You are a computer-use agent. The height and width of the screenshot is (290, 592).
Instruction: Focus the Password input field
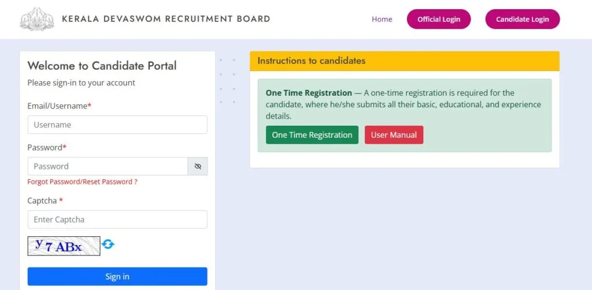pos(108,166)
